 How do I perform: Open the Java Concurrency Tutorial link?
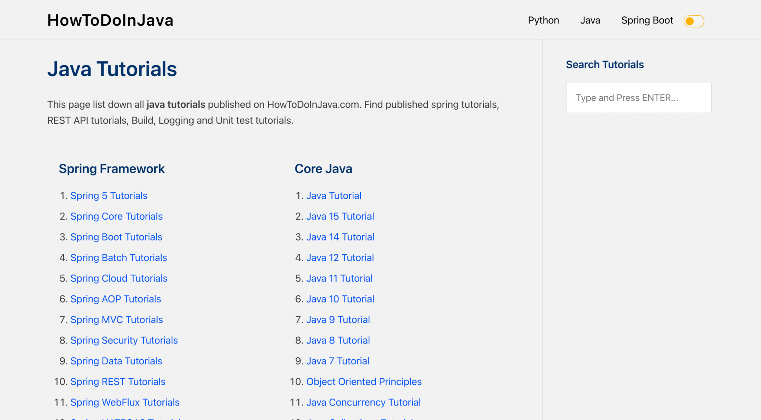point(363,402)
